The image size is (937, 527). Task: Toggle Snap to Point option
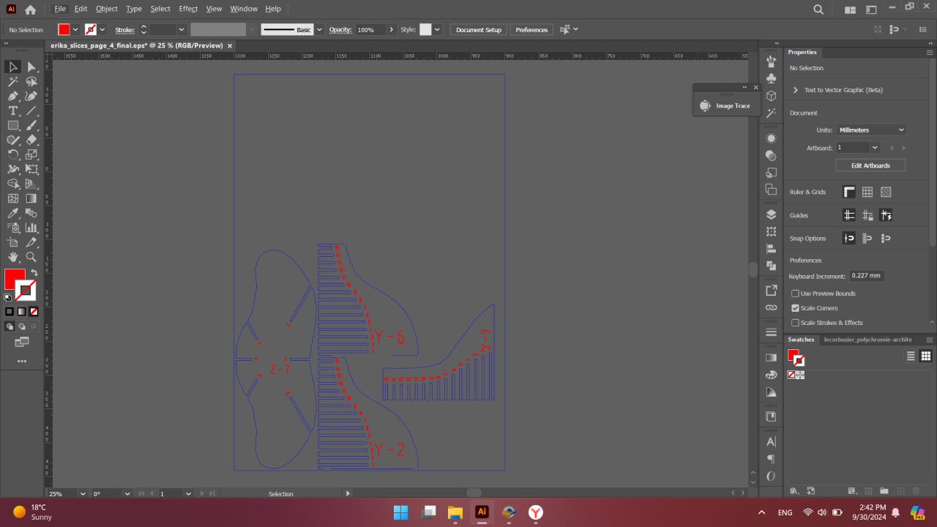coord(849,238)
